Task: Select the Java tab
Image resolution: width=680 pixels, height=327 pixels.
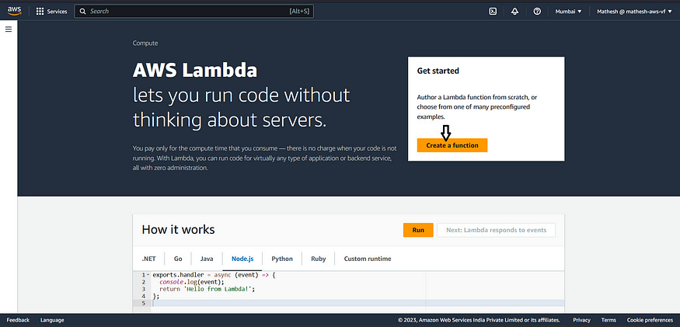Action: tap(207, 259)
